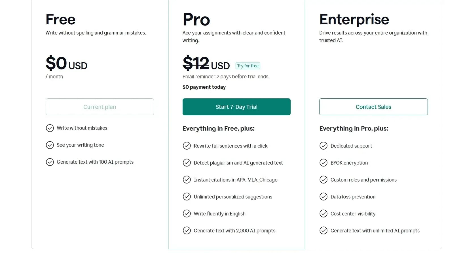Select the check icon next to "Data loss prevention"

tap(324, 196)
